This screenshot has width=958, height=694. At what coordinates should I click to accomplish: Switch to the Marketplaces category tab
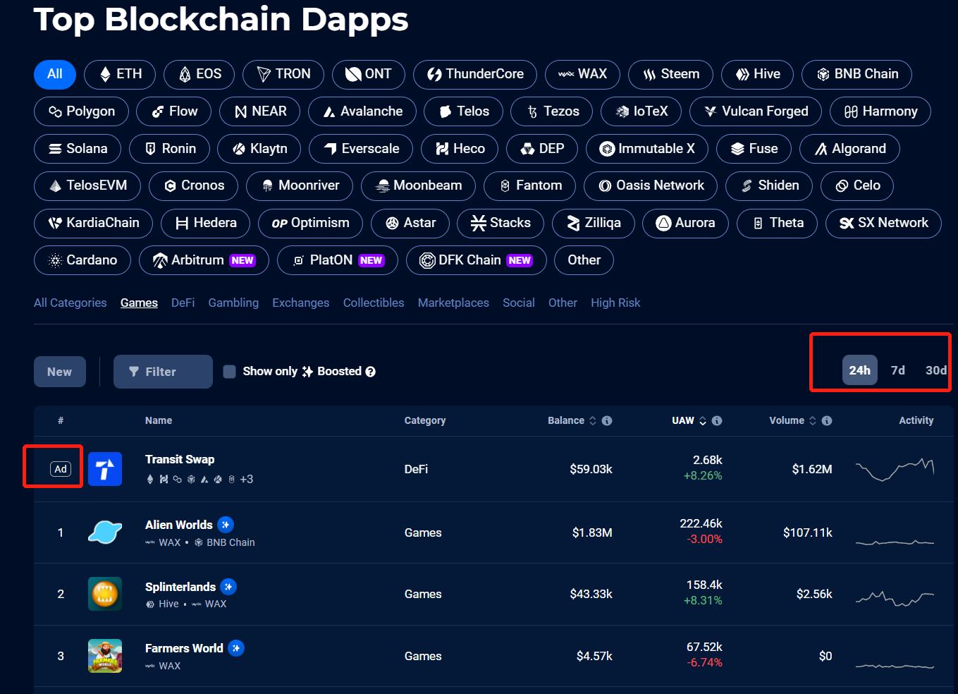pyautogui.click(x=453, y=303)
